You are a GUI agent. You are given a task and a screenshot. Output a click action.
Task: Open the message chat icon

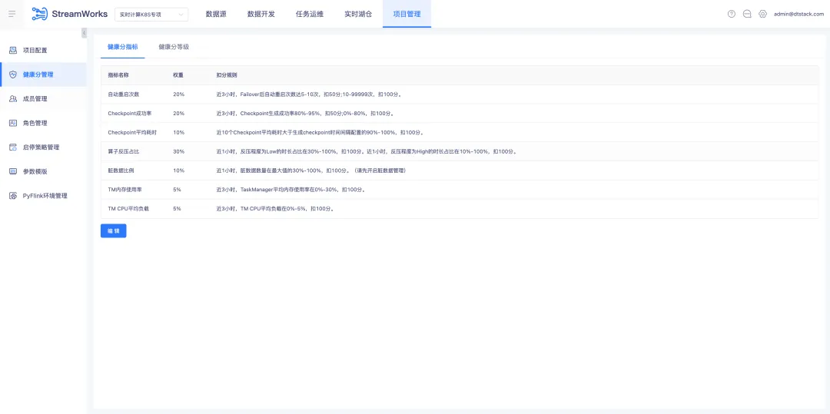[747, 15]
